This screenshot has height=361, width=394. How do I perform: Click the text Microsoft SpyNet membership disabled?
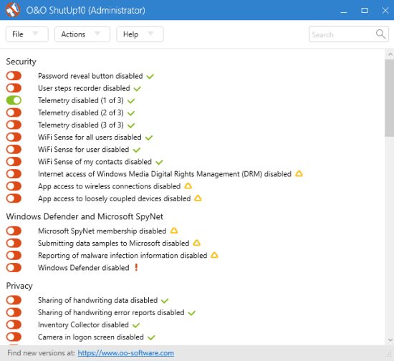pos(102,231)
